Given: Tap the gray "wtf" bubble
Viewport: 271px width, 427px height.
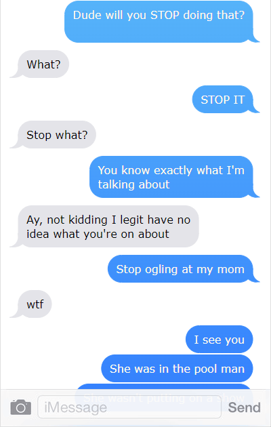Looking at the screenshot, I should click(35, 304).
